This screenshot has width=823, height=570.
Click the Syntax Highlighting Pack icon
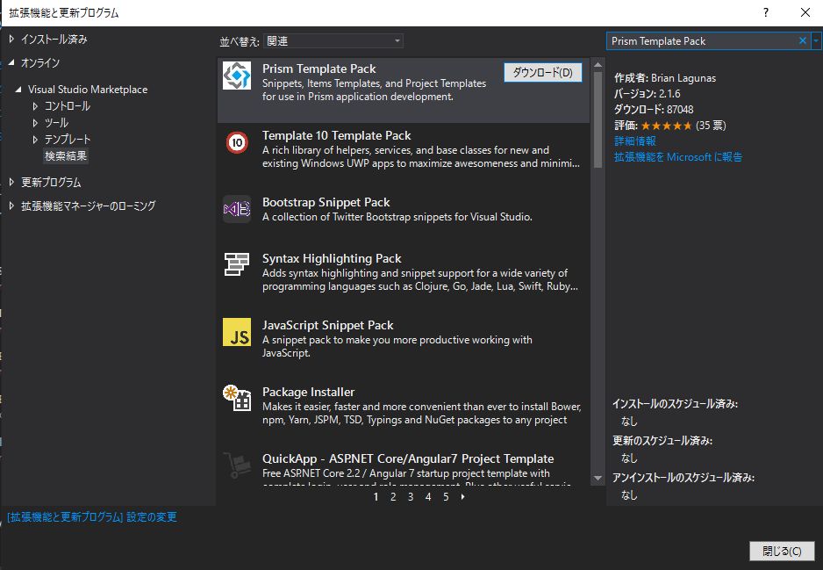click(237, 264)
